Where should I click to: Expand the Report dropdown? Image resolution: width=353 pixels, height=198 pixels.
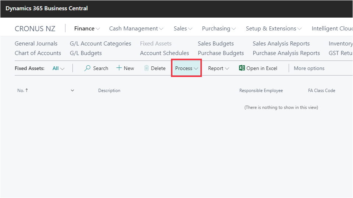point(218,68)
